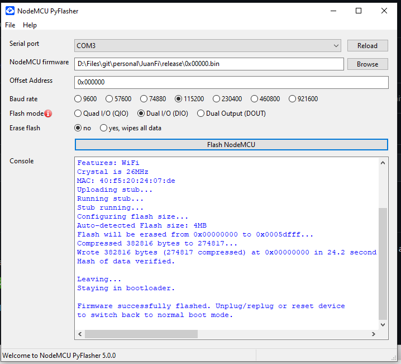The height and width of the screenshot is (364, 401).
Task: Click the NodeMCU PyFlasher app icon in title bar
Action: coord(10,11)
